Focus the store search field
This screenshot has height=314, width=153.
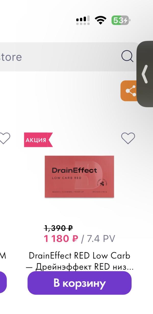(x=59, y=57)
